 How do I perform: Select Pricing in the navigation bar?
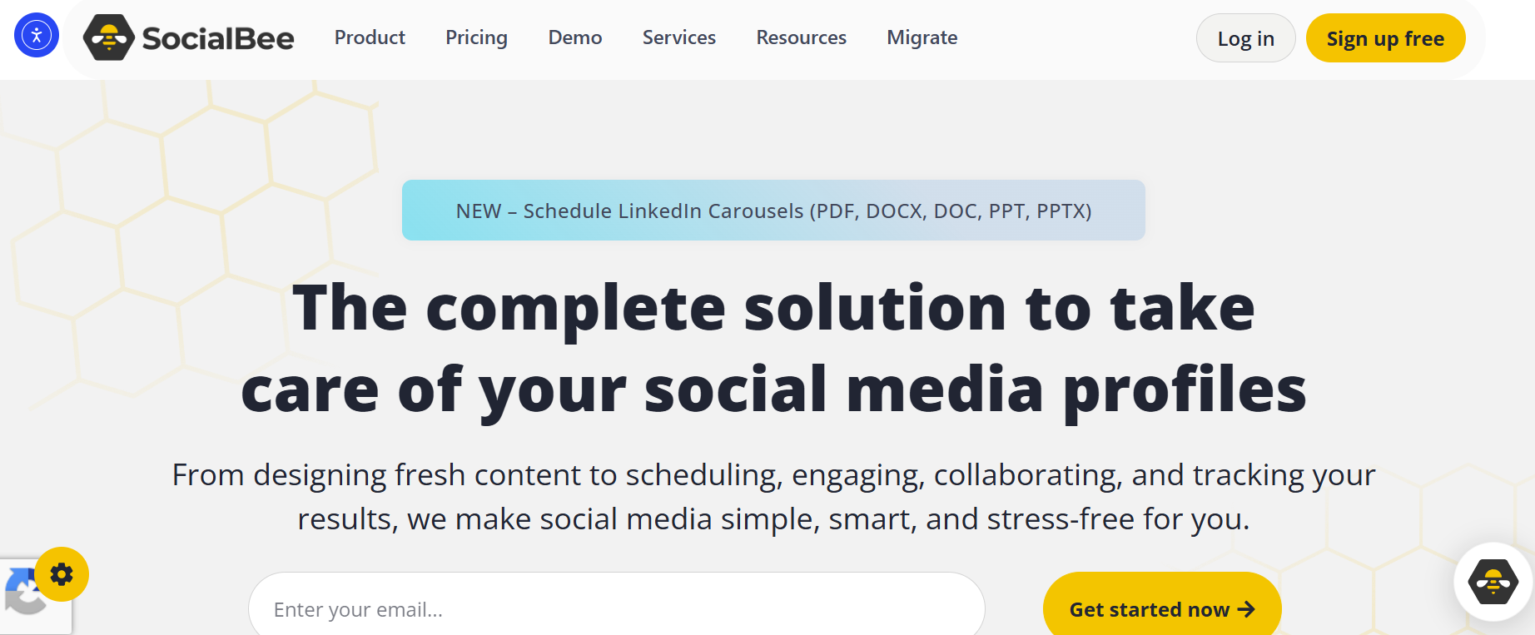(476, 37)
